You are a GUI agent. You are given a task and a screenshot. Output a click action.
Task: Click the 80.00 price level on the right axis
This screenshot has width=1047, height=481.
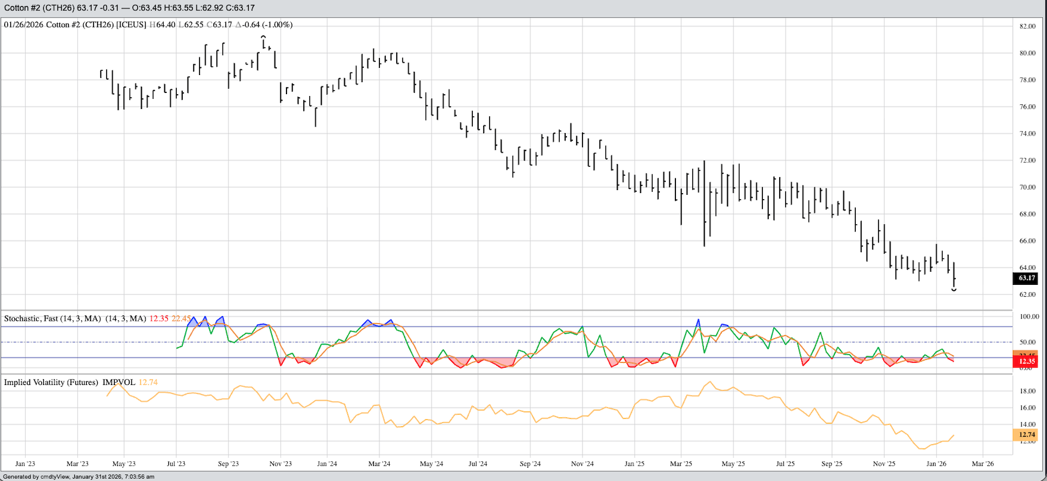[1027, 53]
